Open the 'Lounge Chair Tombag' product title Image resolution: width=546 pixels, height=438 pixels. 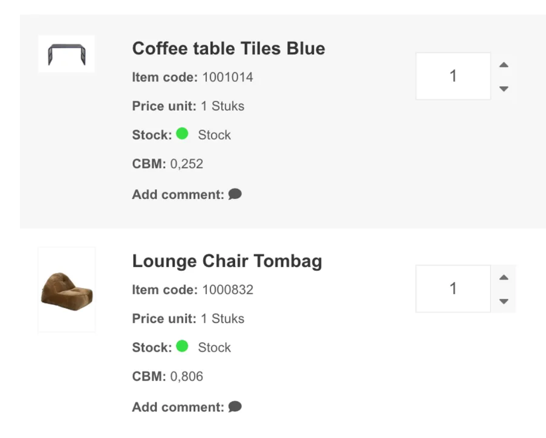coord(227,261)
